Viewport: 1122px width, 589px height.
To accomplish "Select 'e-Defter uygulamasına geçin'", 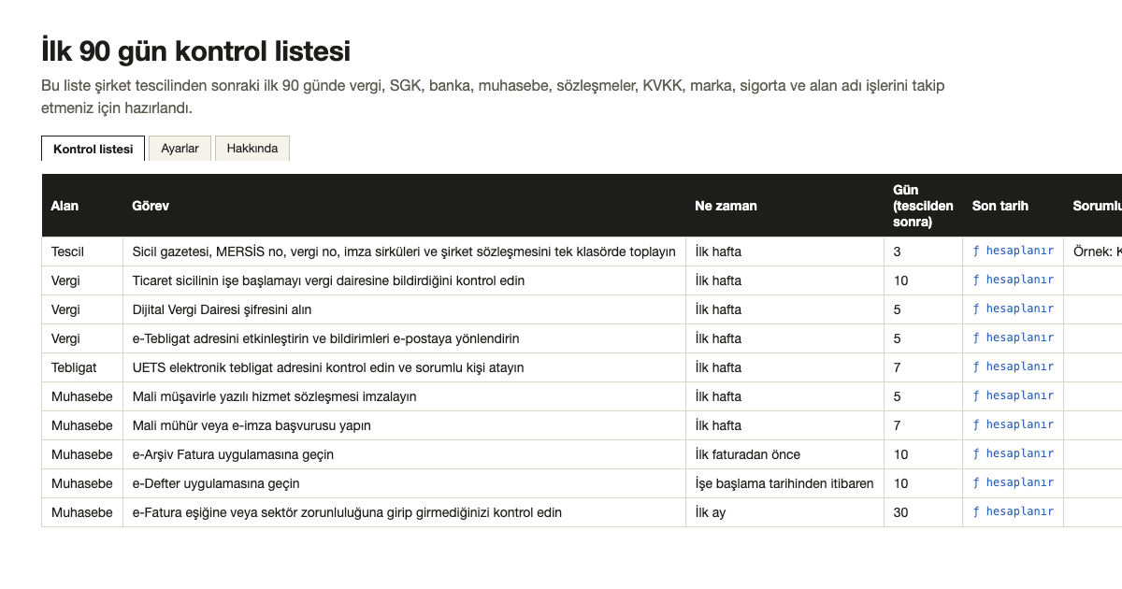I will [405, 483].
